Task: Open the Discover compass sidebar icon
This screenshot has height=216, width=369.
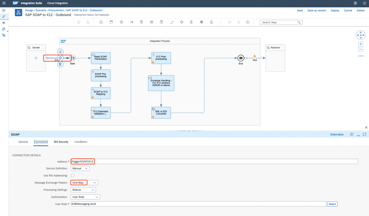Action: point(4,10)
